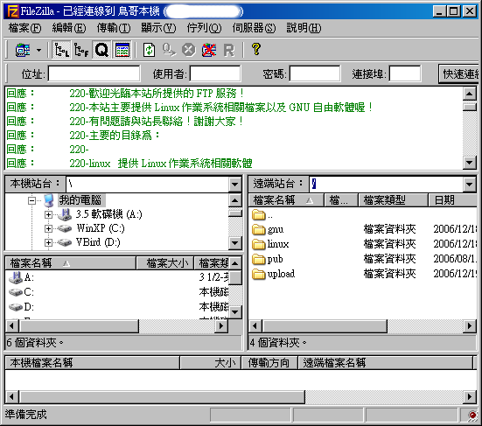
Task: Open the Site Manager icon
Action: [x=23, y=50]
